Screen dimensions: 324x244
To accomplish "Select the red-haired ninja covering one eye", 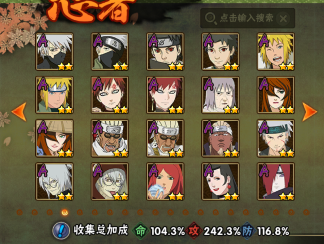I will 276,181.
